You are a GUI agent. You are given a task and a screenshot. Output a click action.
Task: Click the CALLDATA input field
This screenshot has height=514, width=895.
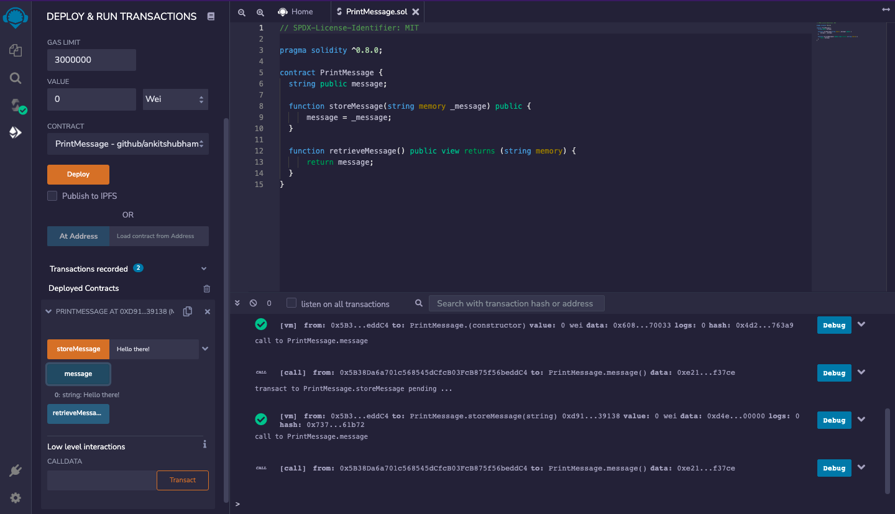point(102,480)
